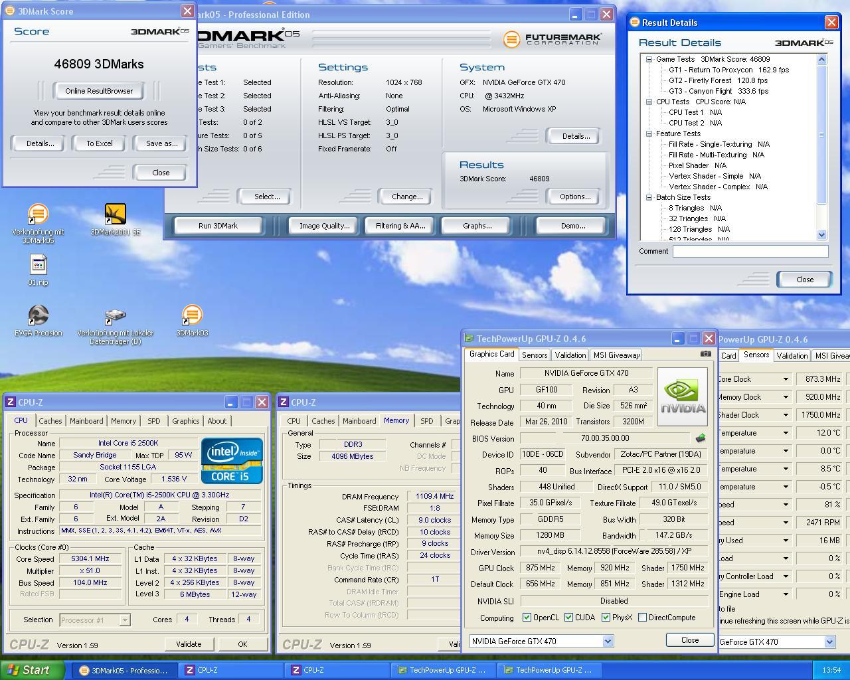Image resolution: width=850 pixels, height=680 pixels.
Task: Click the Details... button in Score window
Action: (x=40, y=143)
